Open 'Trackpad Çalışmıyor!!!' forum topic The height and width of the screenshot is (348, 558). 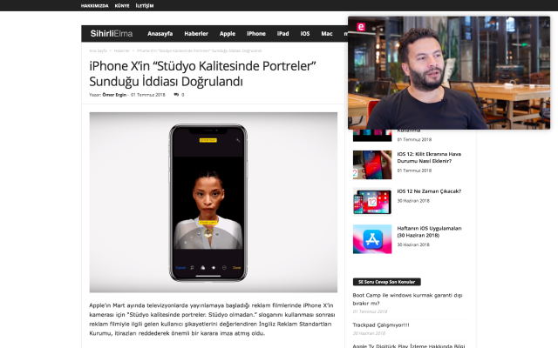(x=381, y=325)
